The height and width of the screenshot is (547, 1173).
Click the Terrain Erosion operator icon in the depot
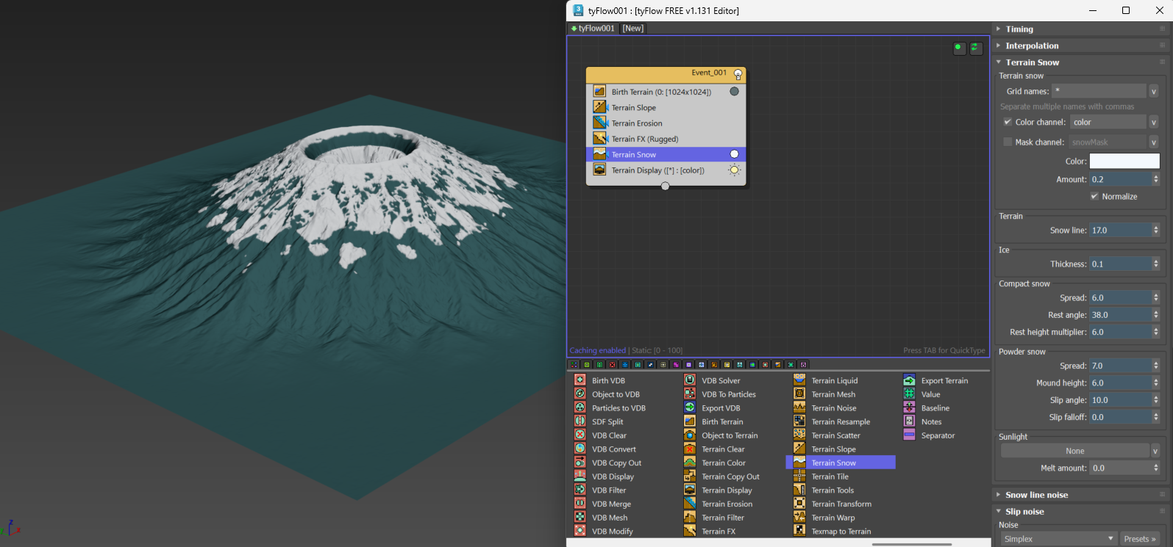(690, 504)
